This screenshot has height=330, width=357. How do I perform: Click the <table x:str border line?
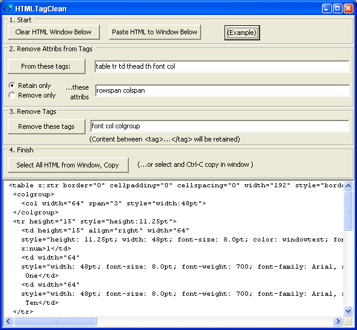point(176,185)
